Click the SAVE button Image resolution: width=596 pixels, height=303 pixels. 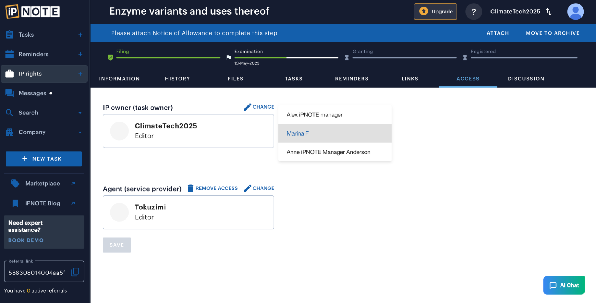click(x=117, y=245)
